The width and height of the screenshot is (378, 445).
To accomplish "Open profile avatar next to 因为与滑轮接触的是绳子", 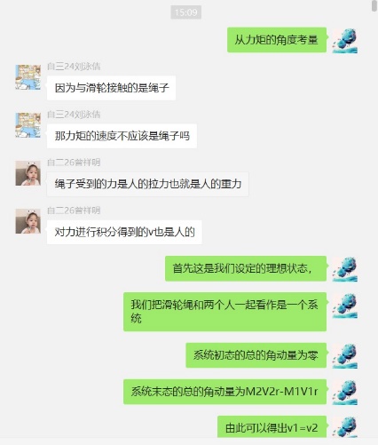I will tap(28, 77).
